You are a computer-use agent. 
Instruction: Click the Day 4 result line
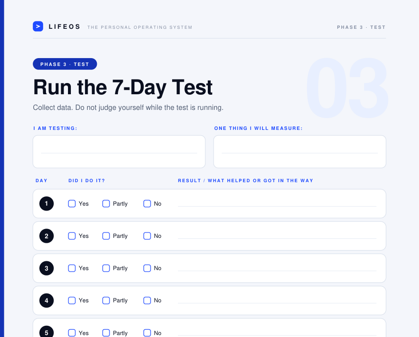click(x=277, y=303)
